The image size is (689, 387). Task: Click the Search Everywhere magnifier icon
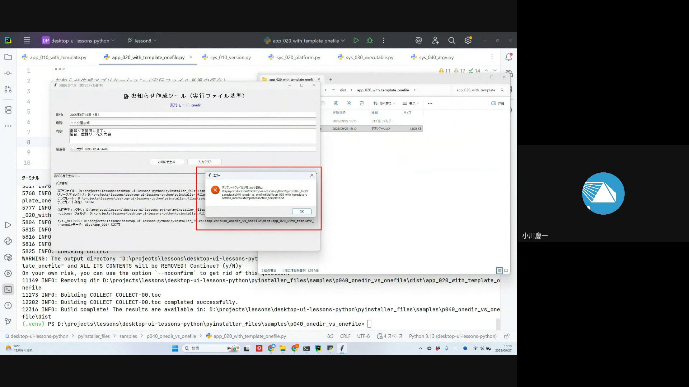coord(451,40)
